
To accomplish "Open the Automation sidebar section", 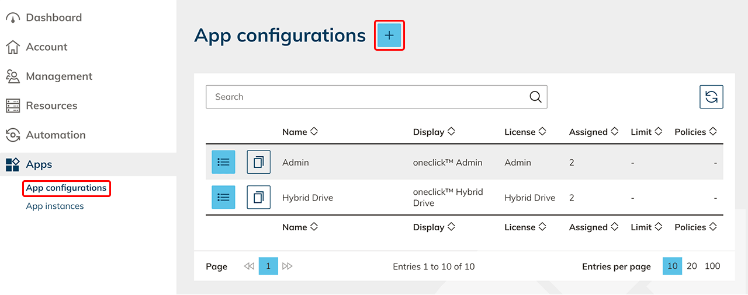I will (56, 135).
